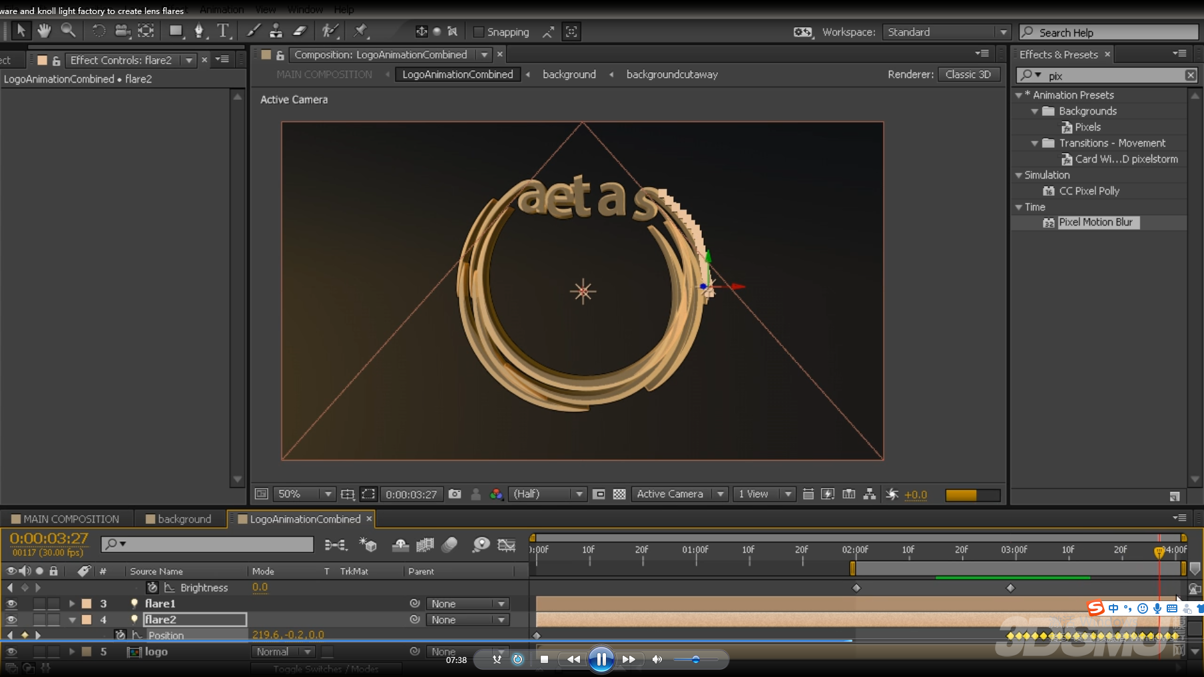Toggle lock on Composition viewer panel
1204x677 pixels.
click(280, 55)
